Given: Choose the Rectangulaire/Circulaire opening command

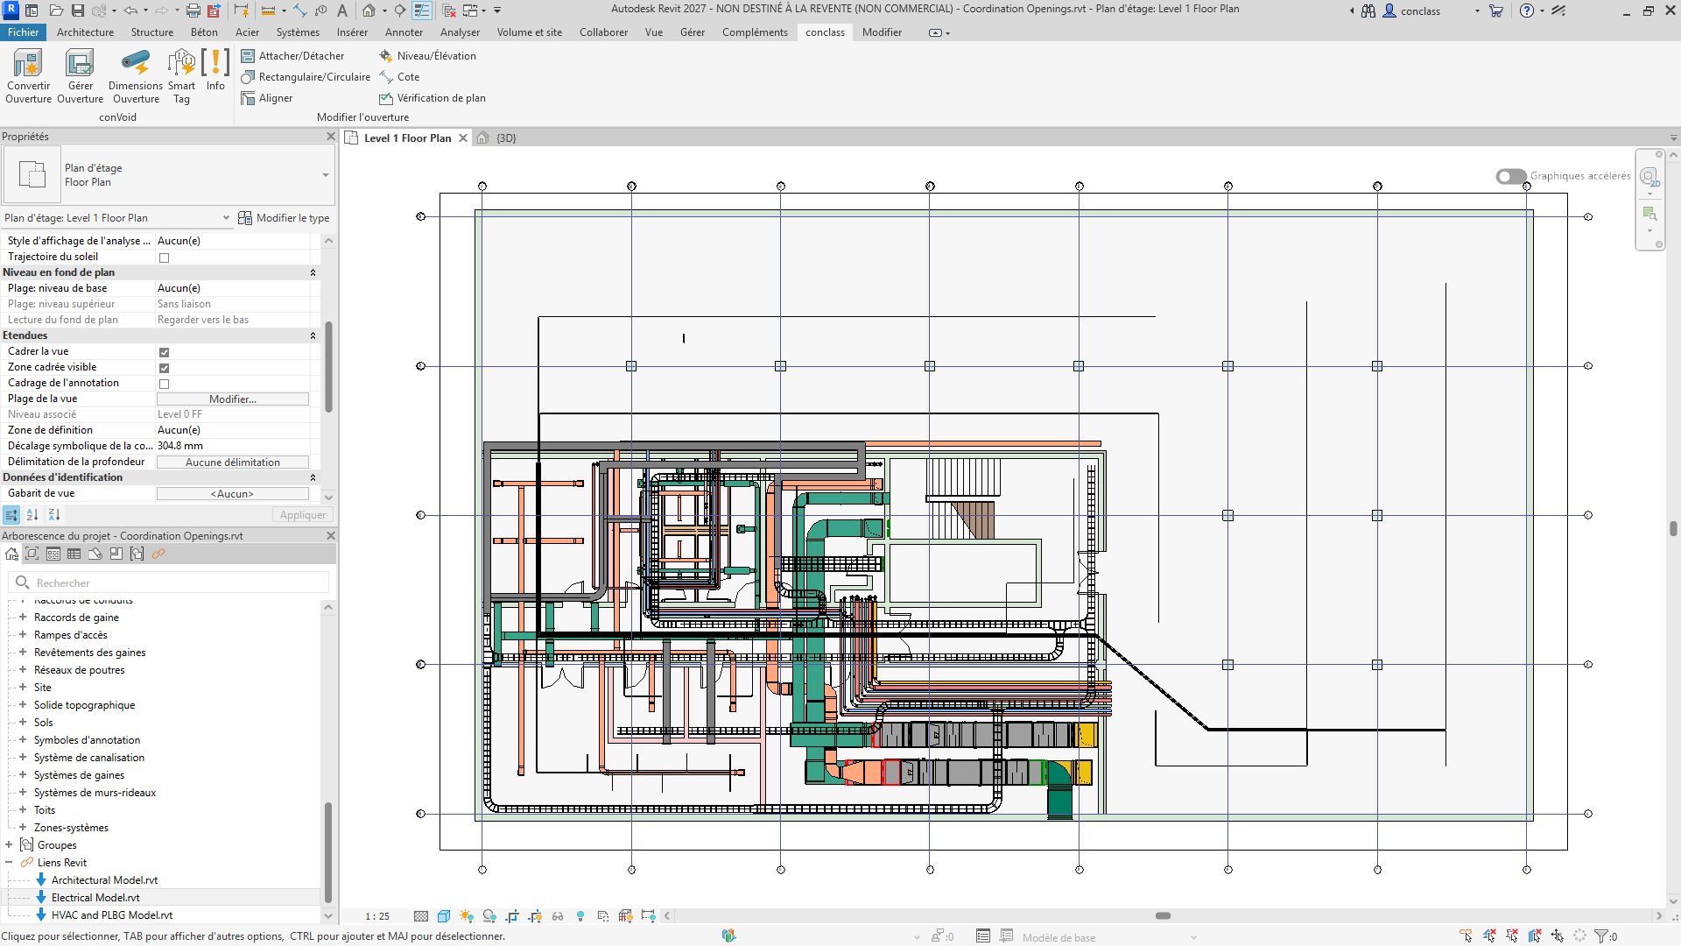Looking at the screenshot, I should tap(306, 77).
